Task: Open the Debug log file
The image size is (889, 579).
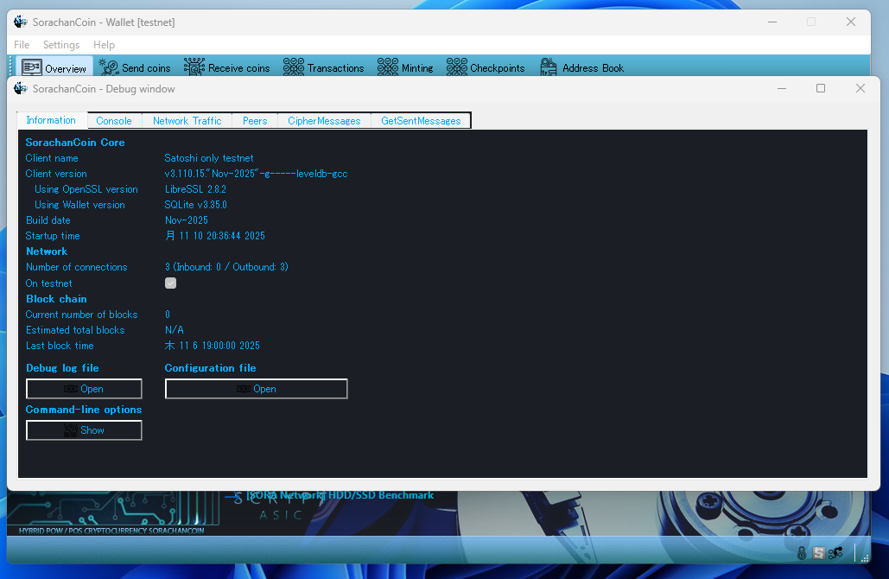Action: coord(84,389)
